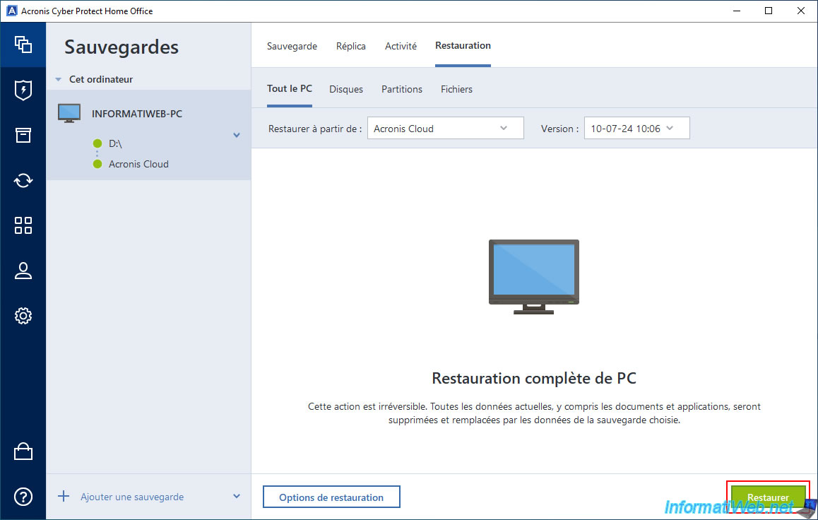Open the Archive box icon

click(x=23, y=135)
